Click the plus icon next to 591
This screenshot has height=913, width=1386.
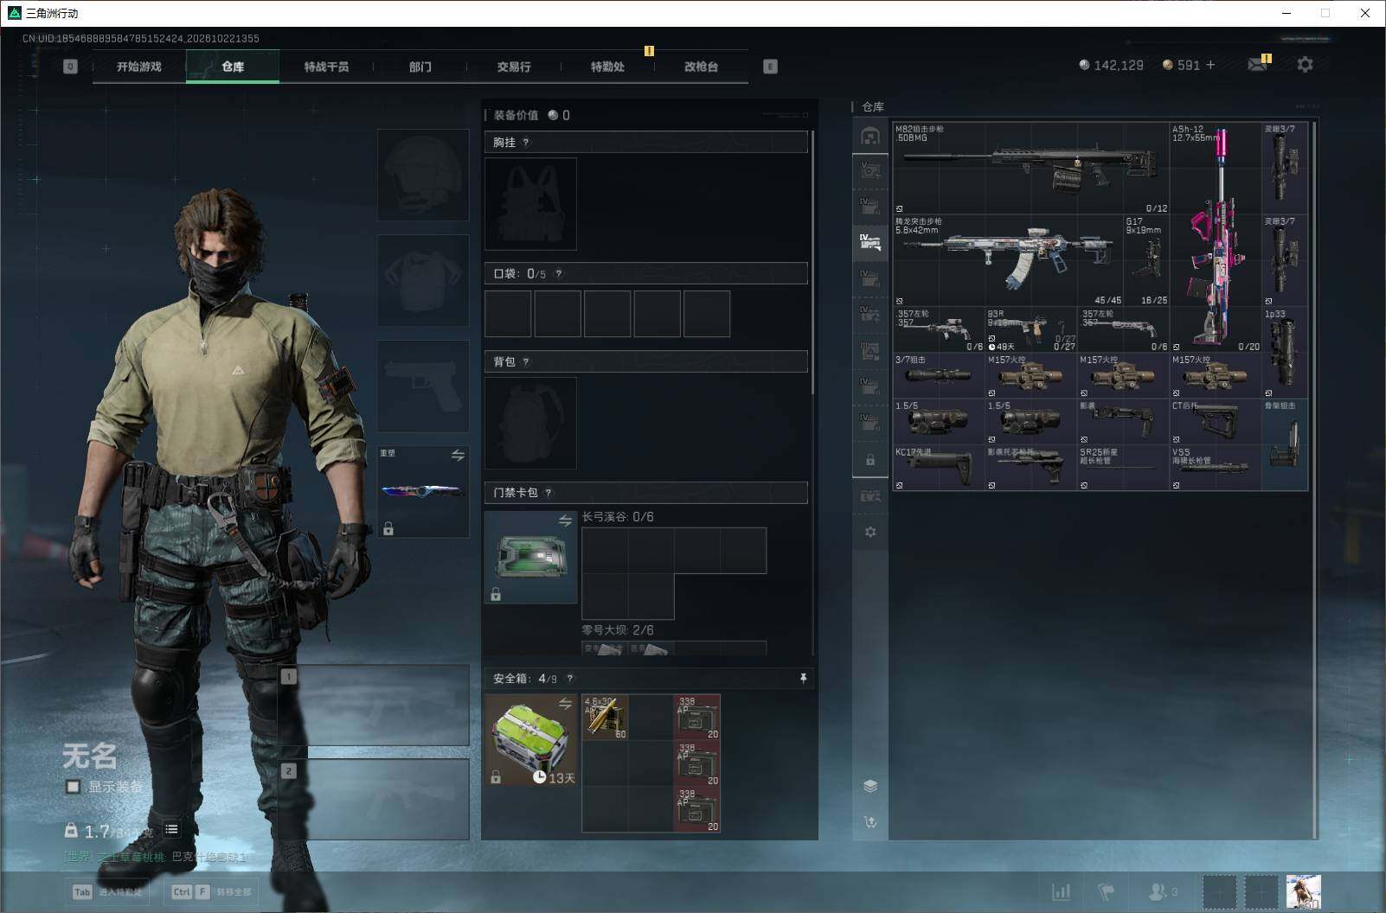point(1210,65)
